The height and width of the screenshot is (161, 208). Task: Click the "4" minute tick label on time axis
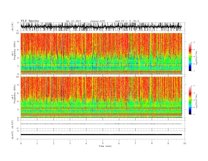86,143
